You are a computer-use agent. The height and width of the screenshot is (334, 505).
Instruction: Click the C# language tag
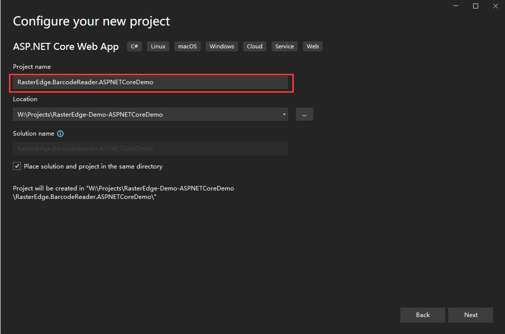(x=134, y=46)
